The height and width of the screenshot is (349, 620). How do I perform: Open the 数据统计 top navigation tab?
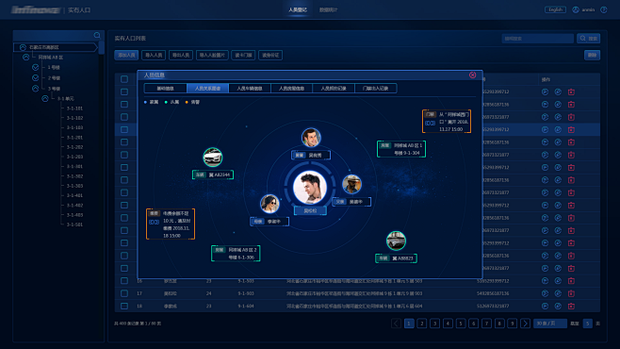click(x=328, y=9)
